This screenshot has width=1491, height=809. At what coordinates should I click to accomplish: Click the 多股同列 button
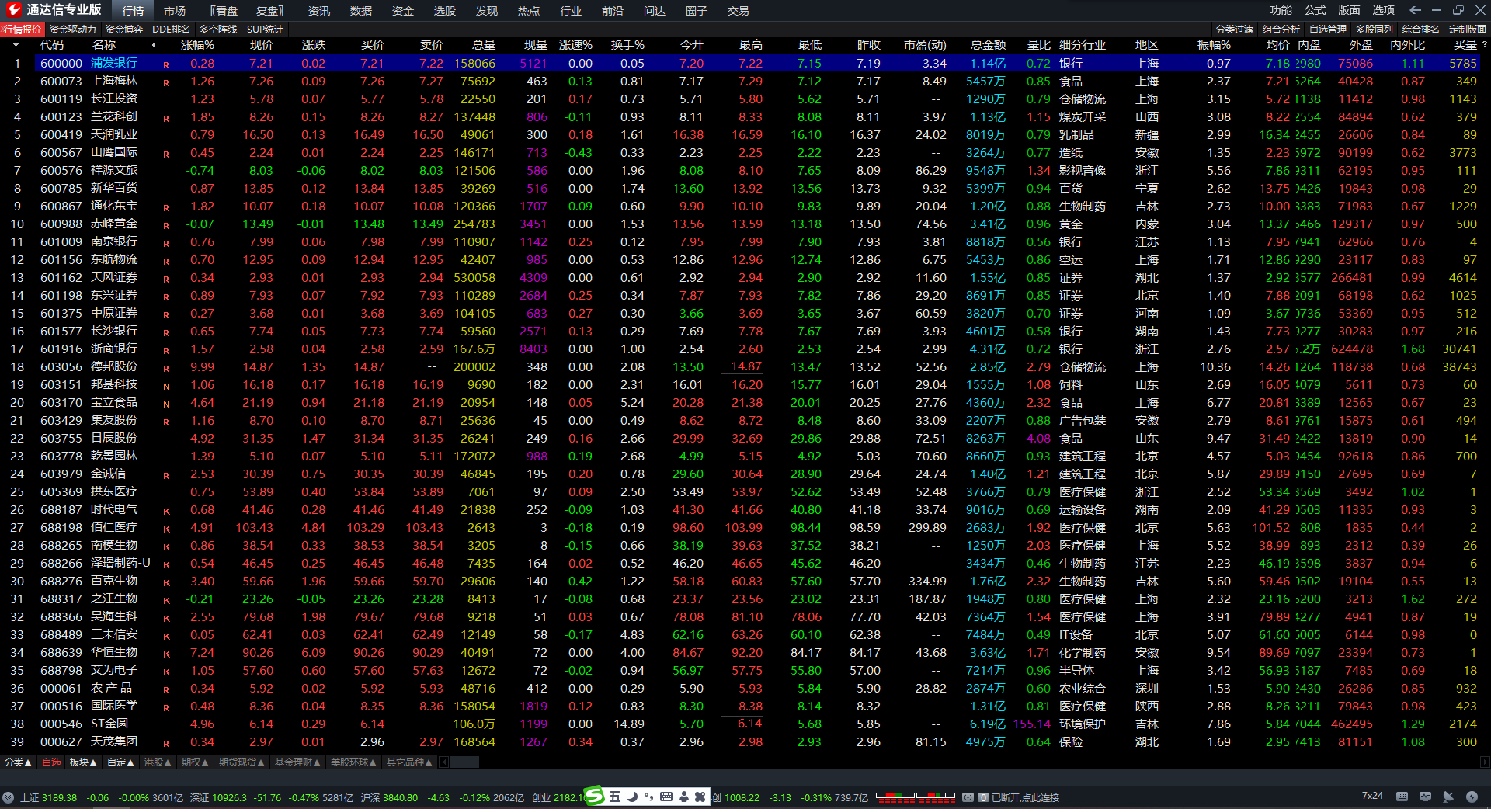click(1375, 30)
